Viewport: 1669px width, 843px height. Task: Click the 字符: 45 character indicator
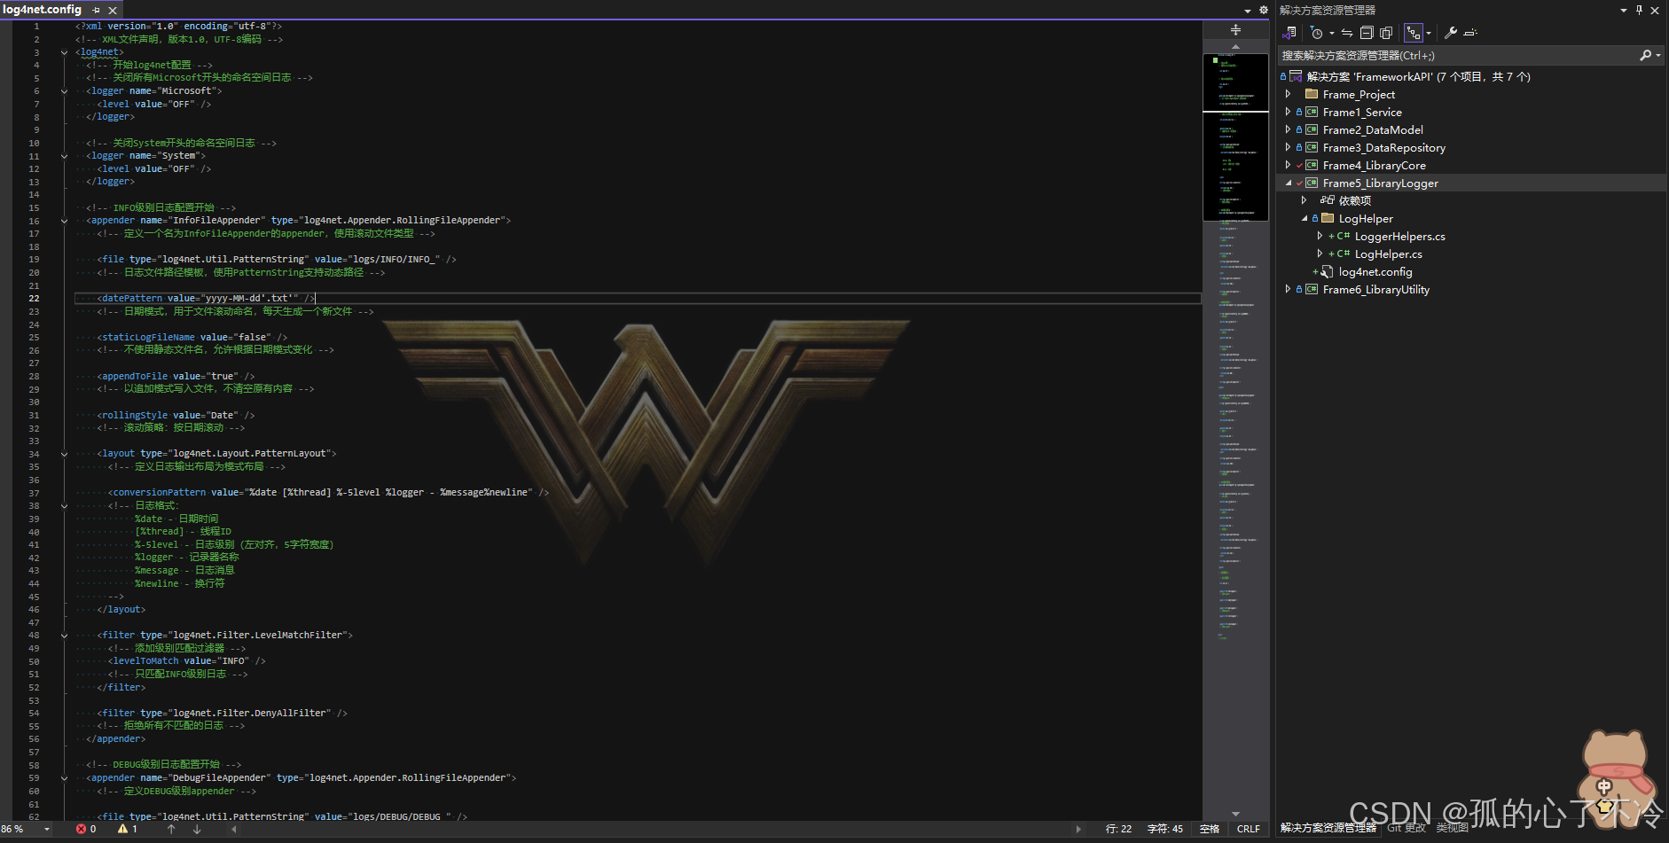[1164, 829]
